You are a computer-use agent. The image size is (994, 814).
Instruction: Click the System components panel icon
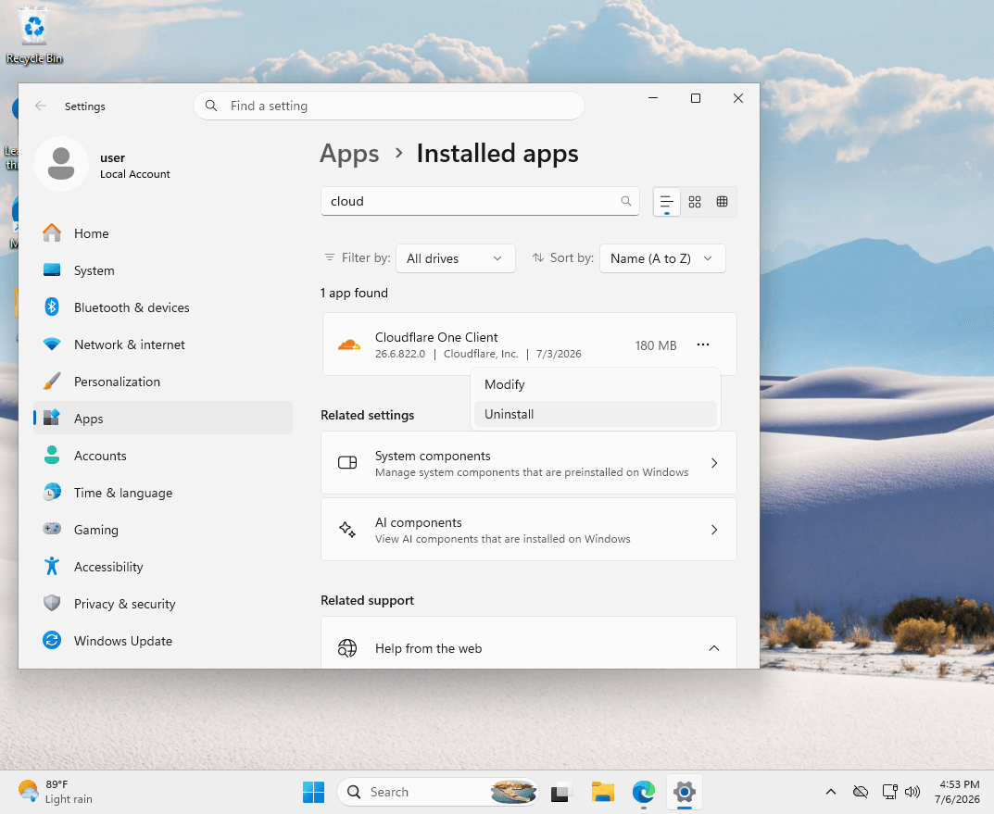click(x=347, y=462)
